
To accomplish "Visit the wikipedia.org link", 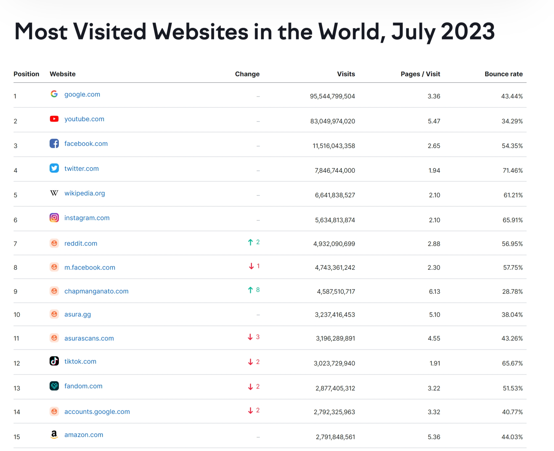I will [85, 193].
